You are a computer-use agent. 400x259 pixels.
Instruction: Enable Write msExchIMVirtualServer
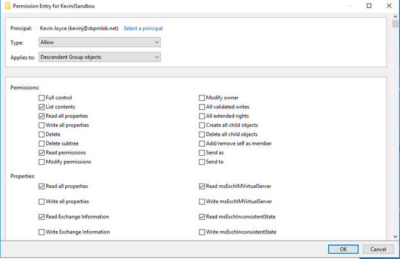tap(202, 202)
